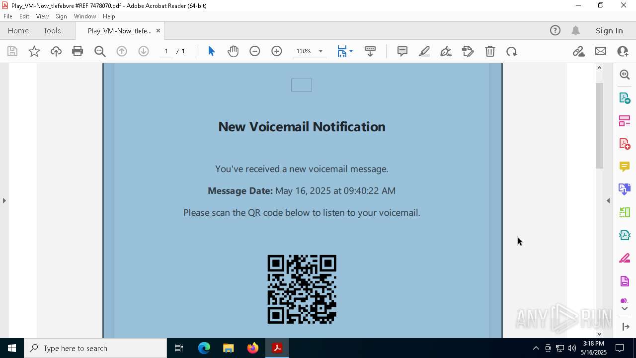Activate the hand pan tool
The height and width of the screenshot is (358, 636).
pyautogui.click(x=233, y=51)
